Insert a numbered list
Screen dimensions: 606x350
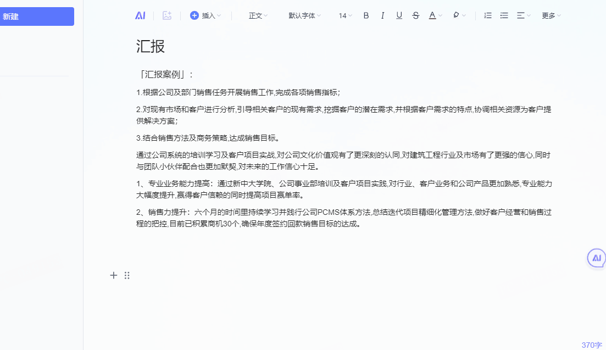(x=488, y=15)
